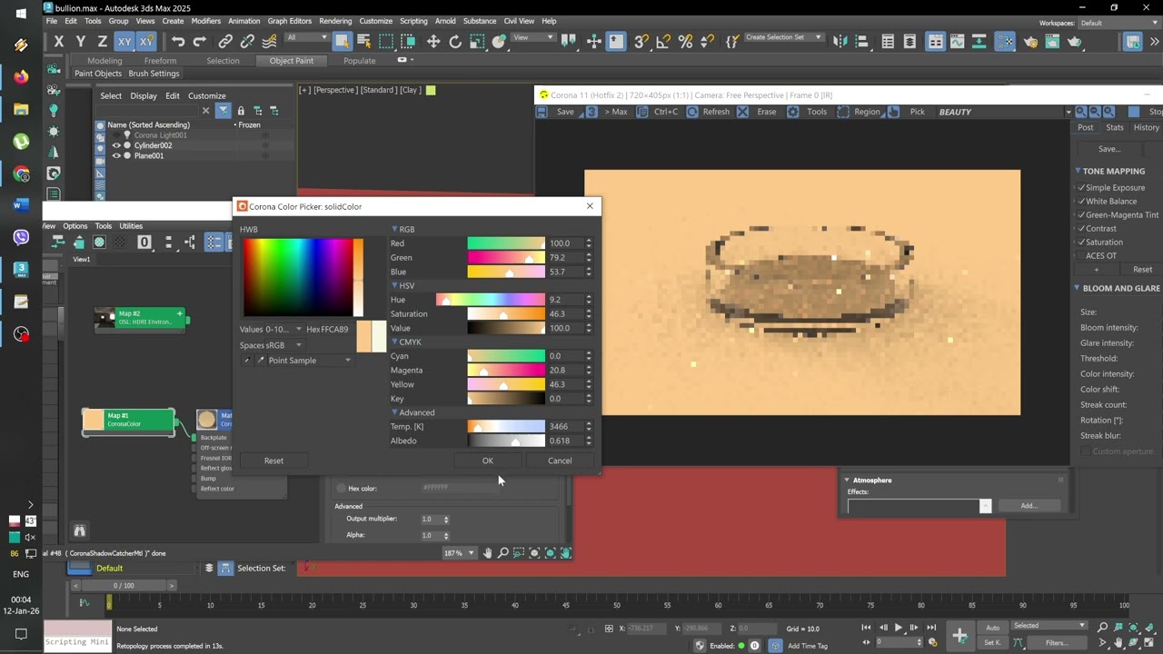The height and width of the screenshot is (654, 1163).
Task: Open Create Selection Set dropdown
Action: (x=783, y=37)
